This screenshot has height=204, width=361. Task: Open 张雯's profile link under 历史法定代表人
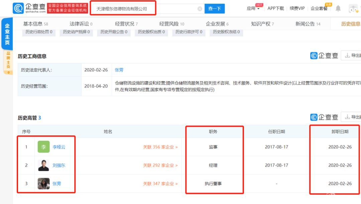tap(119, 70)
